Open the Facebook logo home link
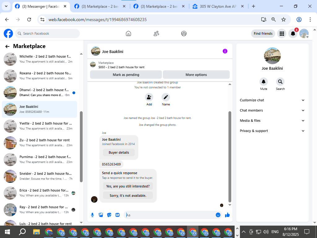 click(x=8, y=33)
